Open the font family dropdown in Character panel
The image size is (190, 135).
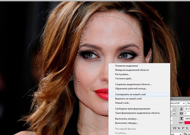pyautogui.click(x=178, y=103)
